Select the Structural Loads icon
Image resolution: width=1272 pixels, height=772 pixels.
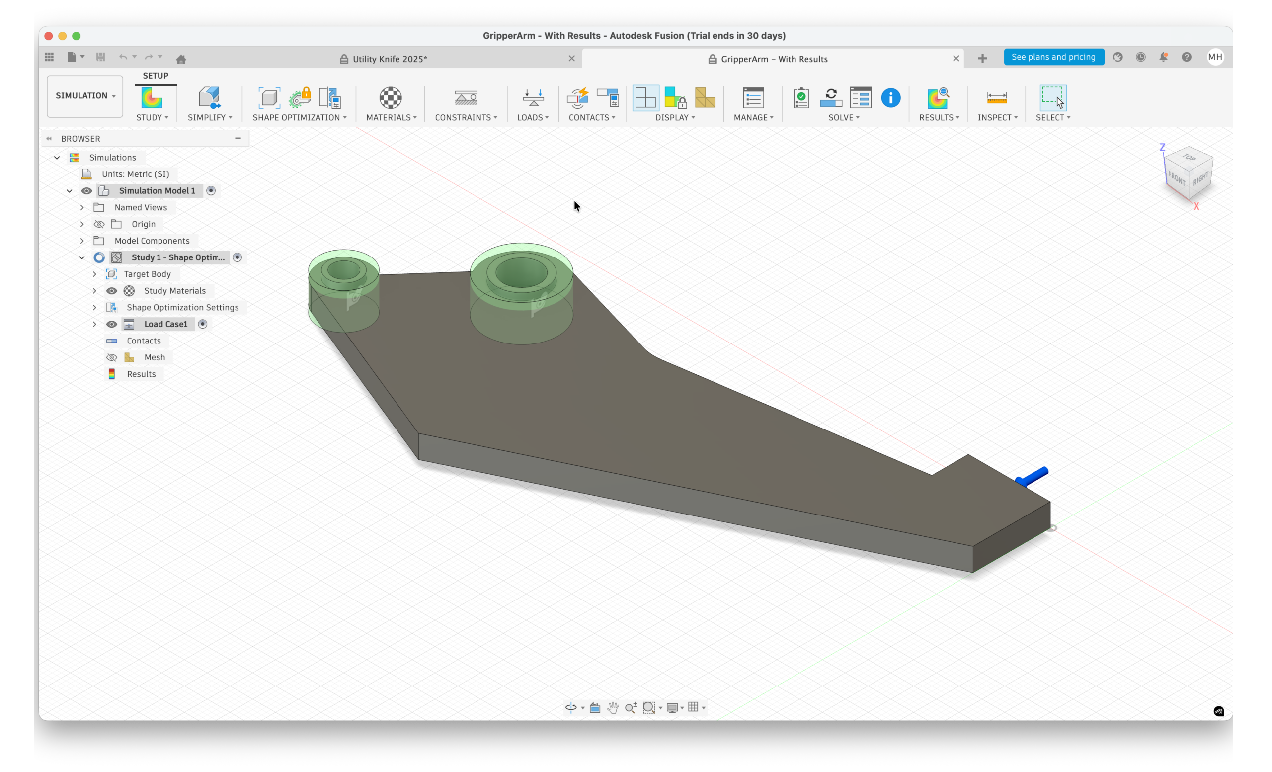(x=533, y=97)
